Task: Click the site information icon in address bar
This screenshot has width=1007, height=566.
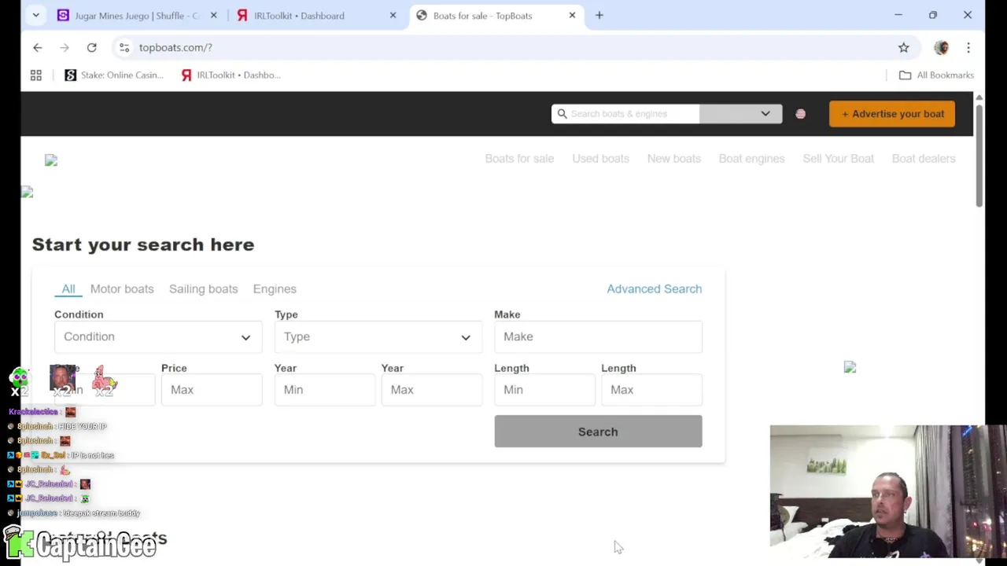Action: pos(124,47)
